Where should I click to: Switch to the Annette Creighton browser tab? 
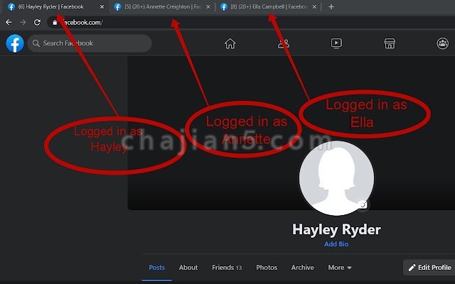tap(161, 6)
